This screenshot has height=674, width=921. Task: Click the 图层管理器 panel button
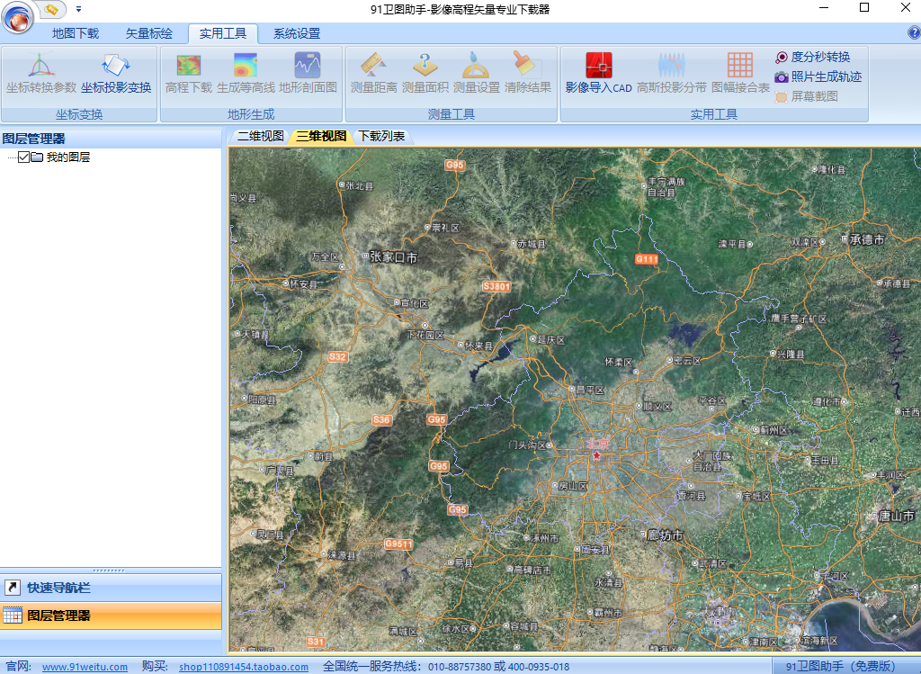(111, 616)
